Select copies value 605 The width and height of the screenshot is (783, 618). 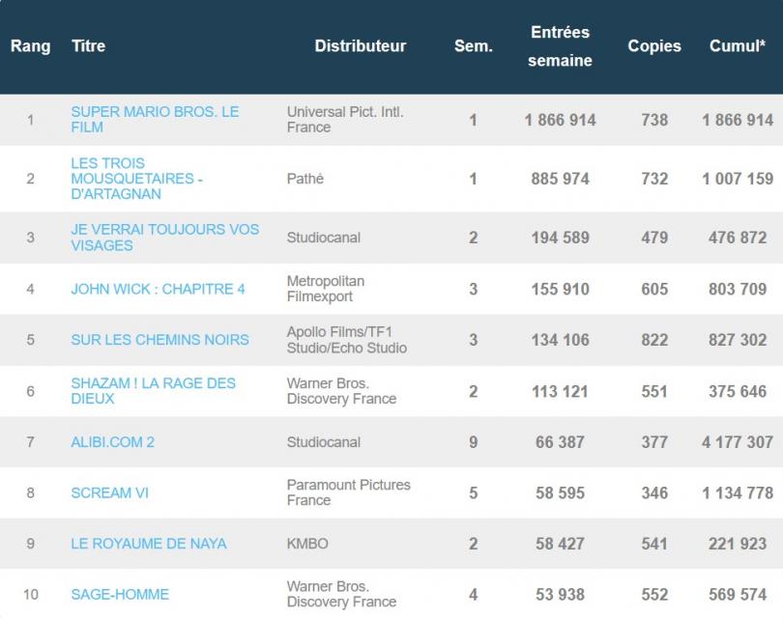coord(654,289)
